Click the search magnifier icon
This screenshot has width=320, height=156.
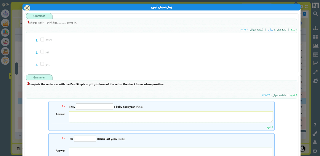click(x=315, y=14)
